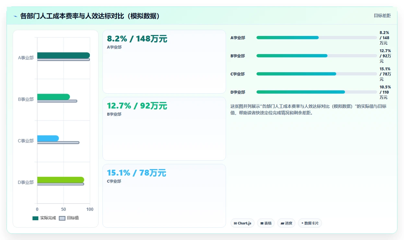Click the 表格 tag chip

[x=266, y=223]
